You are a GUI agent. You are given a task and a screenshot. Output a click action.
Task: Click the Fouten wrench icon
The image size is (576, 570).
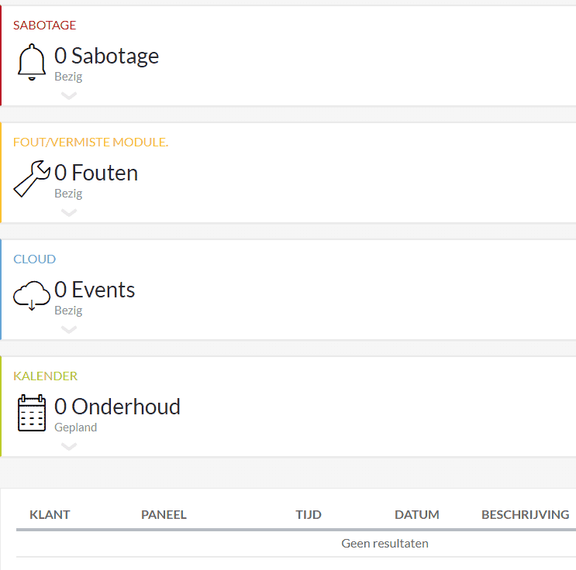pos(32,179)
